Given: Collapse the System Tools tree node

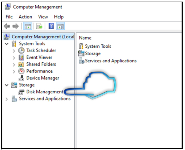Looking at the screenshot, I should click(x=7, y=44).
